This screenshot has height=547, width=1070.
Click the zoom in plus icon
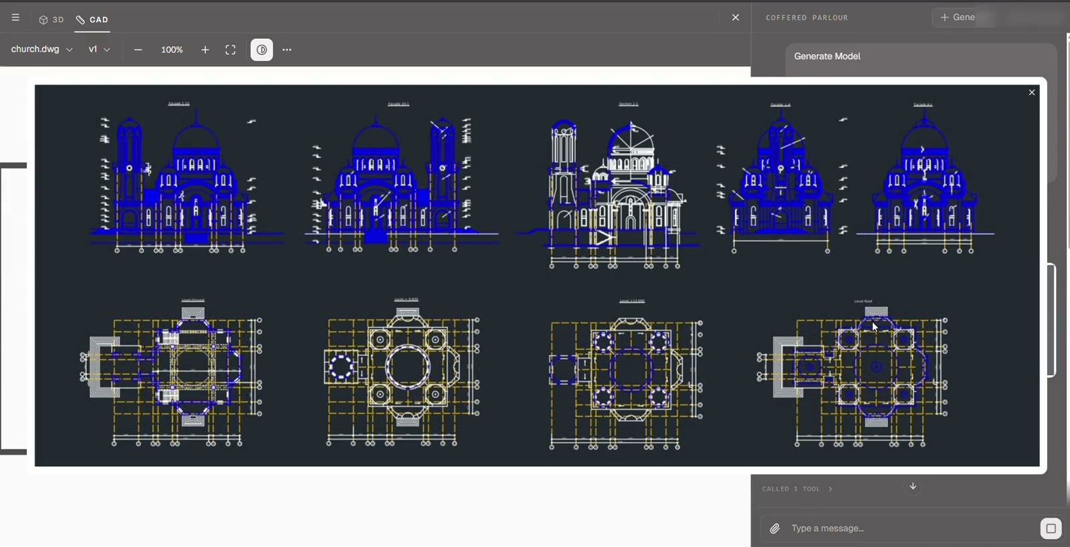click(205, 49)
